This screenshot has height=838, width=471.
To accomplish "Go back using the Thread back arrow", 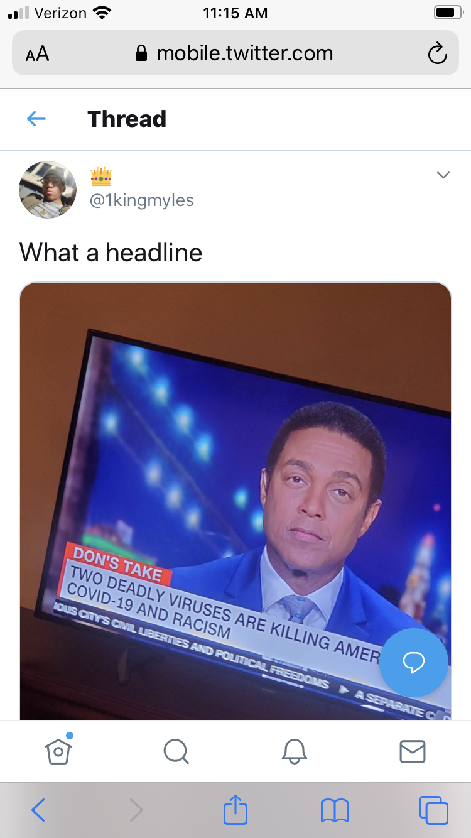I will [36, 119].
